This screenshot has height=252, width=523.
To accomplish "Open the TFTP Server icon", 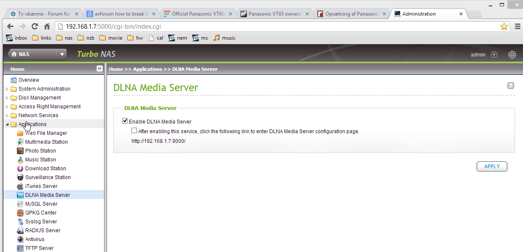I will pyautogui.click(x=20, y=248).
